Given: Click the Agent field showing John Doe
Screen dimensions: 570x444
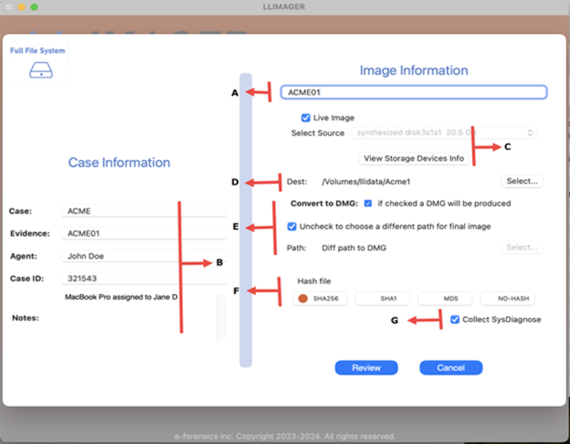Looking at the screenshot, I should click(143, 256).
